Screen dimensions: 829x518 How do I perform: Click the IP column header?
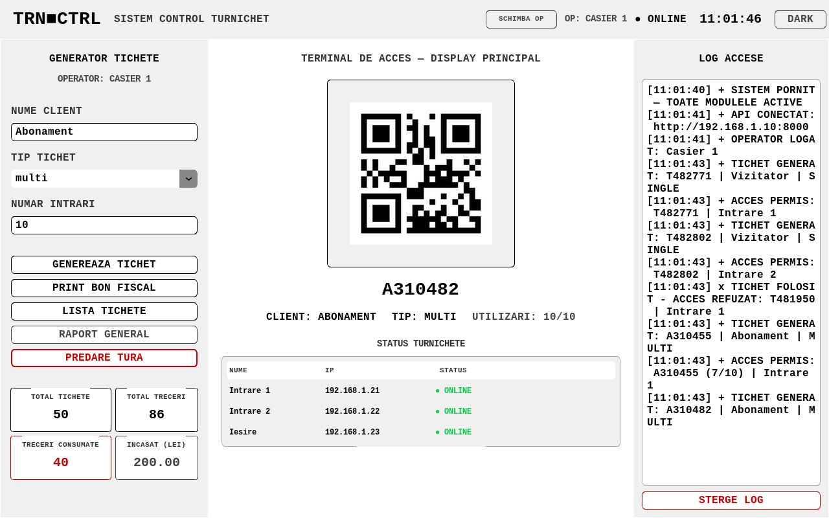tap(330, 370)
